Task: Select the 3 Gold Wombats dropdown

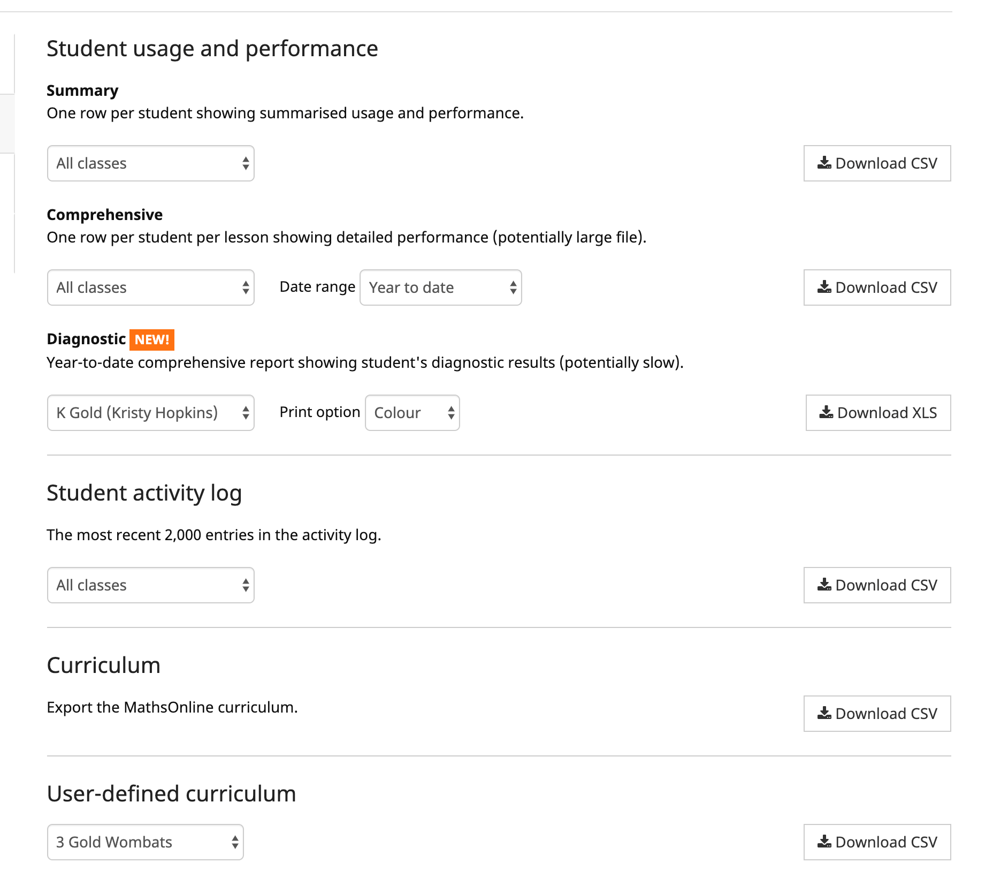Action: pos(145,842)
